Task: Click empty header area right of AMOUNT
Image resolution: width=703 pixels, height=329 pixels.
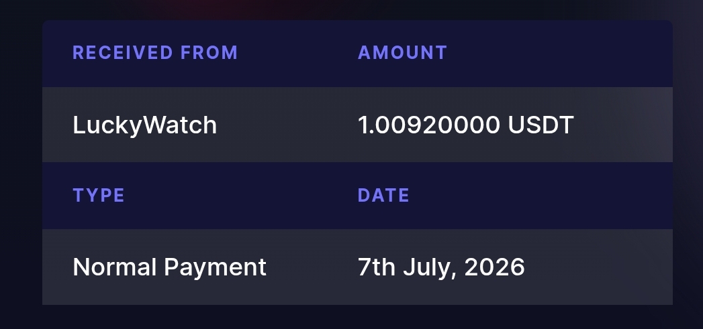Action: 561,53
